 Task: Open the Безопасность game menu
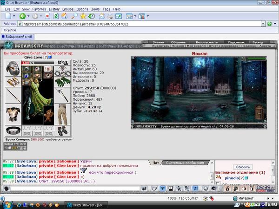click(206, 42)
